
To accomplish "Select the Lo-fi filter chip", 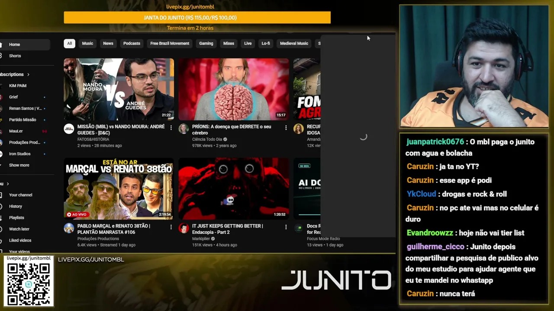I will [266, 43].
